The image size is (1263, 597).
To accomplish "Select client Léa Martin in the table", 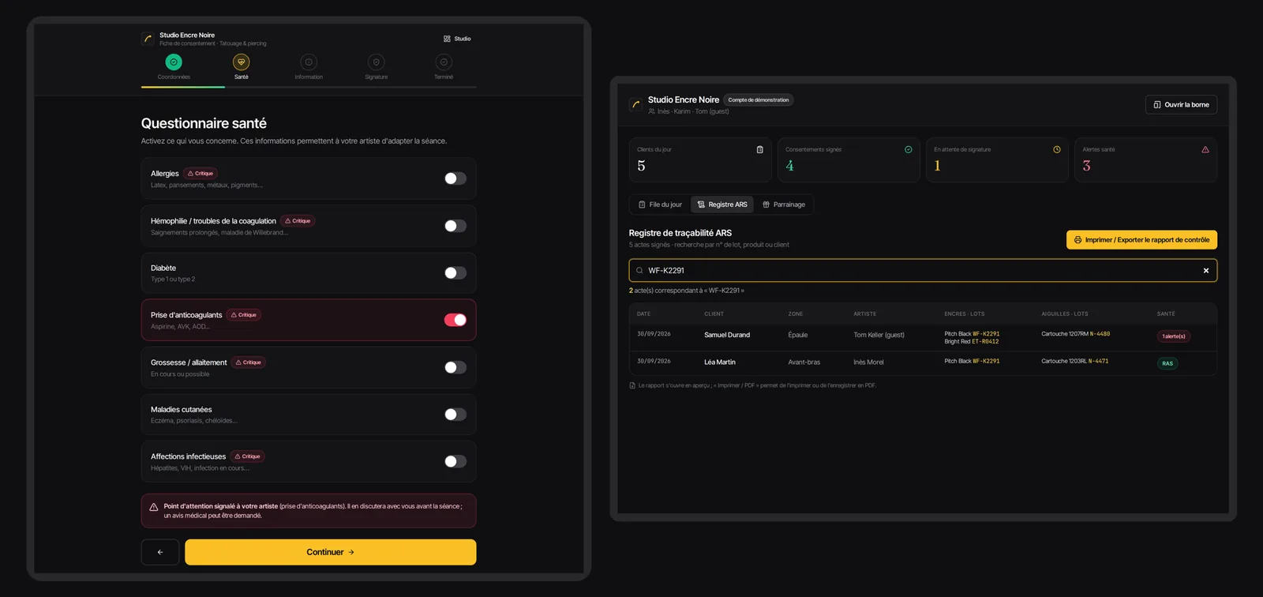I will tap(720, 362).
